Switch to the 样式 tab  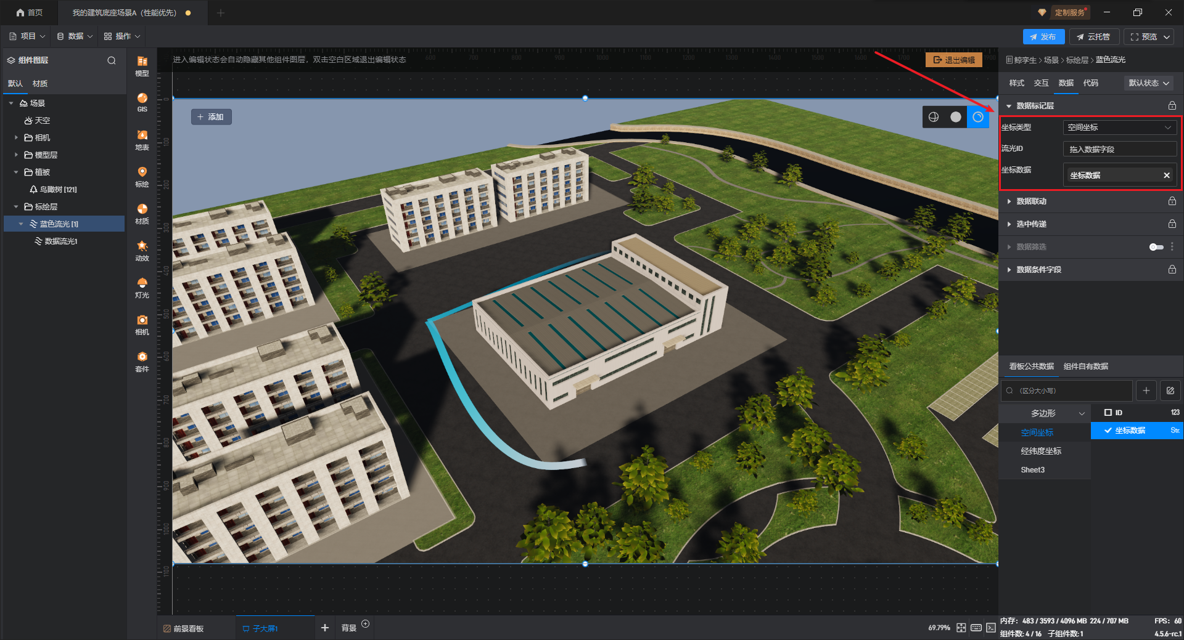[x=1016, y=83]
